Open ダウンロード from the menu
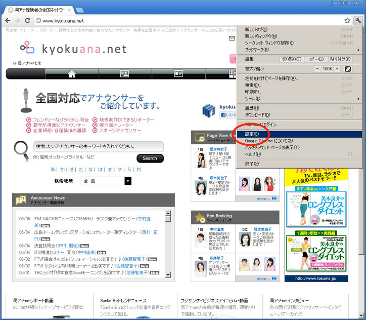Screen dimensions: 366x320 [299, 115]
